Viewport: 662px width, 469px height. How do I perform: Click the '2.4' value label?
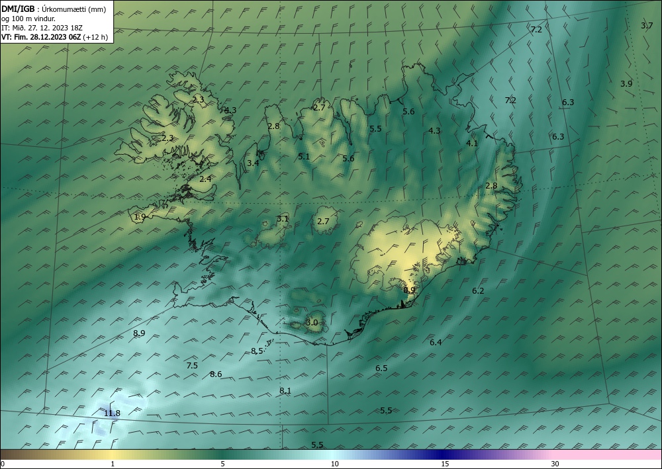[x=205, y=179]
